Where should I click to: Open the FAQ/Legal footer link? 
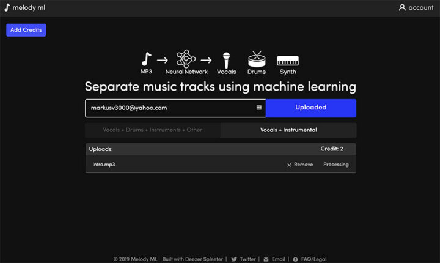click(x=312, y=259)
